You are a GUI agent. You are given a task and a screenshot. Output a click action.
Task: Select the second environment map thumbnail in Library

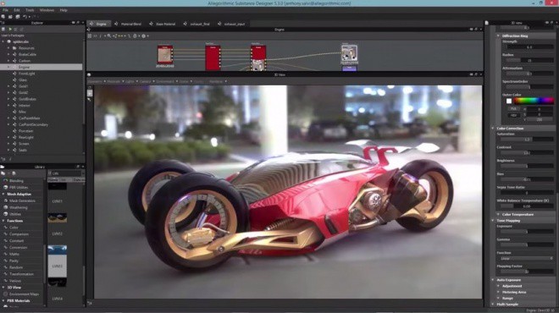click(58, 217)
